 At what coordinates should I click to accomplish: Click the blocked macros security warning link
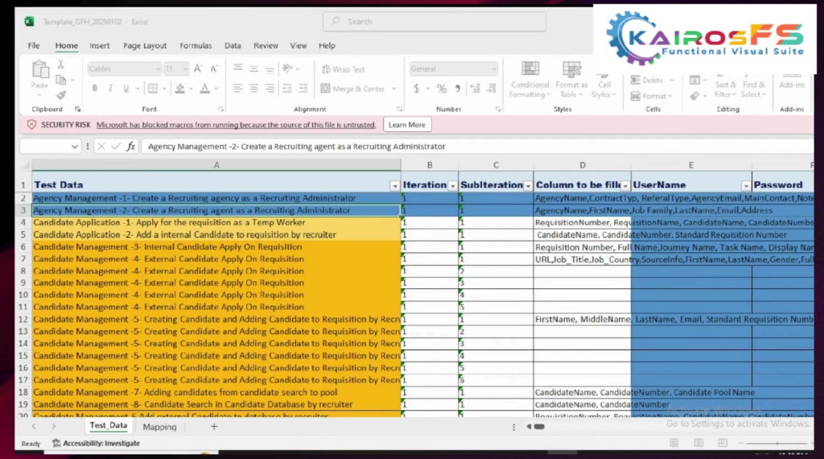[236, 125]
